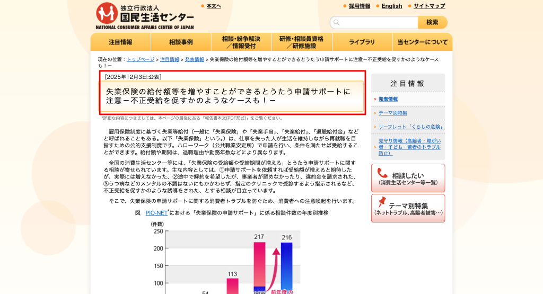Click the (件数) chart axis label
The width and height of the screenshot is (543, 294).
(157, 224)
